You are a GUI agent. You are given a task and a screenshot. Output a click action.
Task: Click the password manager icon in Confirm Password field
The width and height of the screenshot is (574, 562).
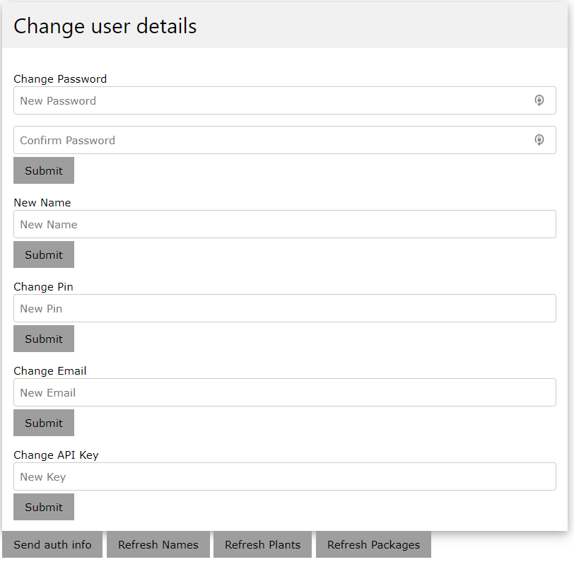[539, 140]
